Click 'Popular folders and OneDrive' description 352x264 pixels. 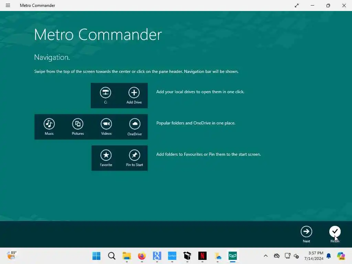pos(196,123)
